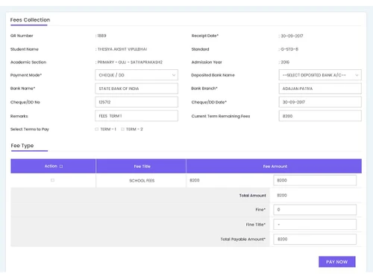Click the Fees Collection heading
The height and width of the screenshot is (279, 373).
click(30, 20)
